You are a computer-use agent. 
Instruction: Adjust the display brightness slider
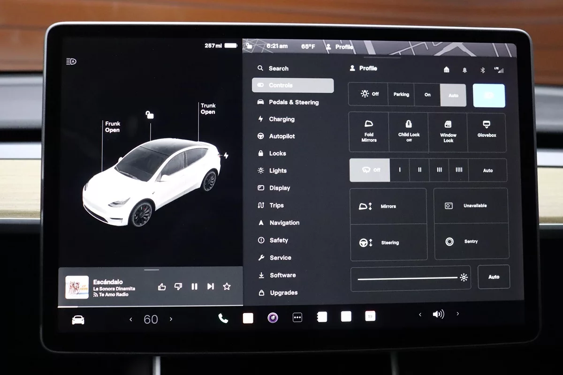pyautogui.click(x=407, y=278)
